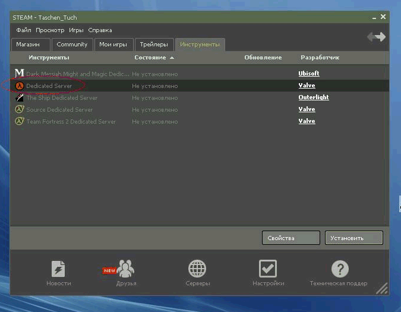
Task: Click the Dark Messiah M icon
Action: point(20,74)
